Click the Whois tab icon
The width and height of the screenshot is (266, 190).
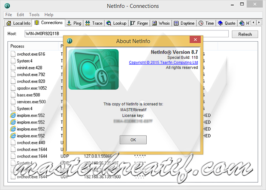[x=154, y=23]
